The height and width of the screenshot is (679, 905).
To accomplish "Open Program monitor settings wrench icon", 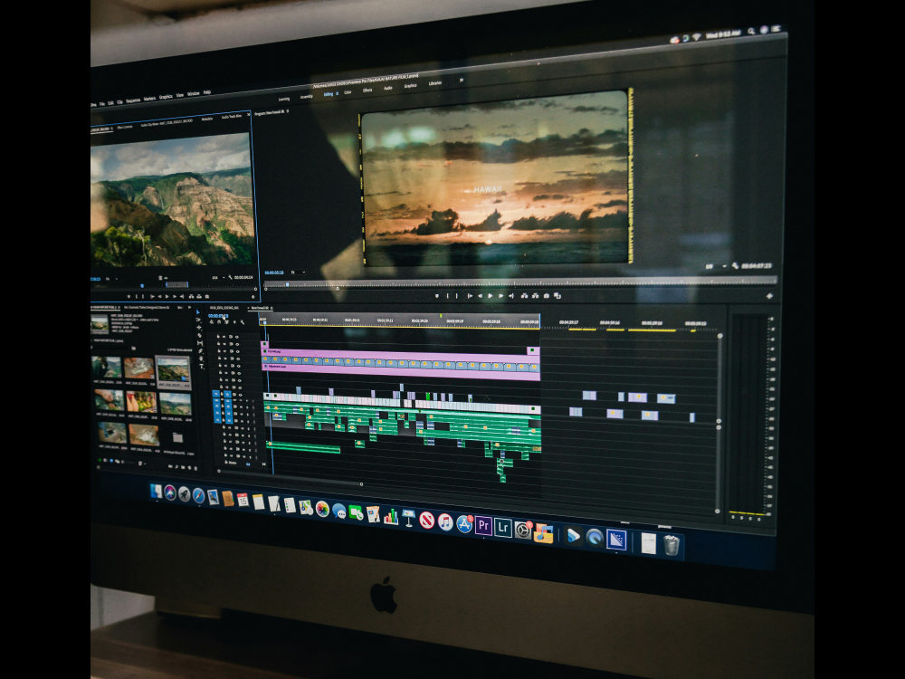I will [735, 265].
